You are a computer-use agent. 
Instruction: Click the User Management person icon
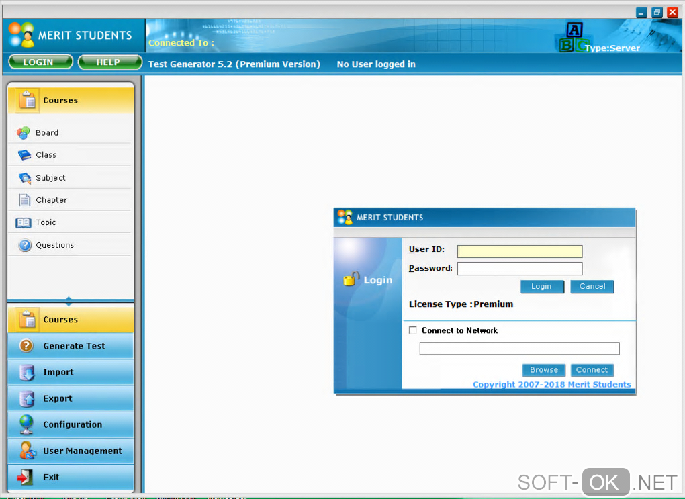[x=27, y=451]
